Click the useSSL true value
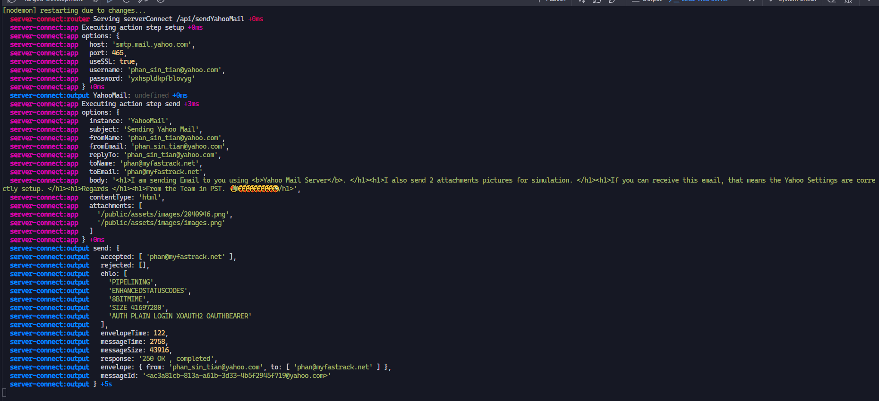The height and width of the screenshot is (401, 879). pos(127,61)
